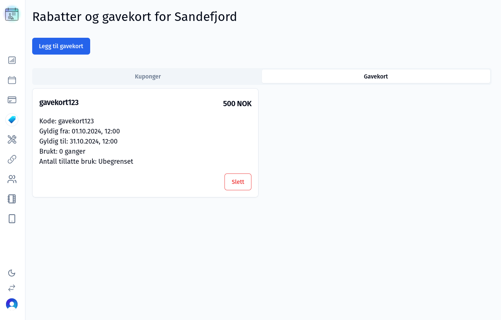The width and height of the screenshot is (501, 320).
Task: Open the notebook sidebar icon
Action: (12, 199)
